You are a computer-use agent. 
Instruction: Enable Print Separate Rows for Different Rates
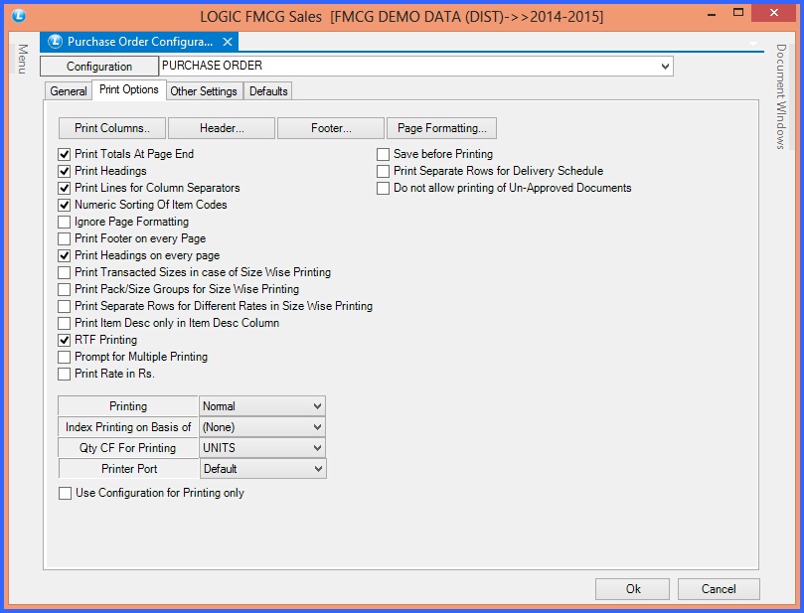point(64,306)
